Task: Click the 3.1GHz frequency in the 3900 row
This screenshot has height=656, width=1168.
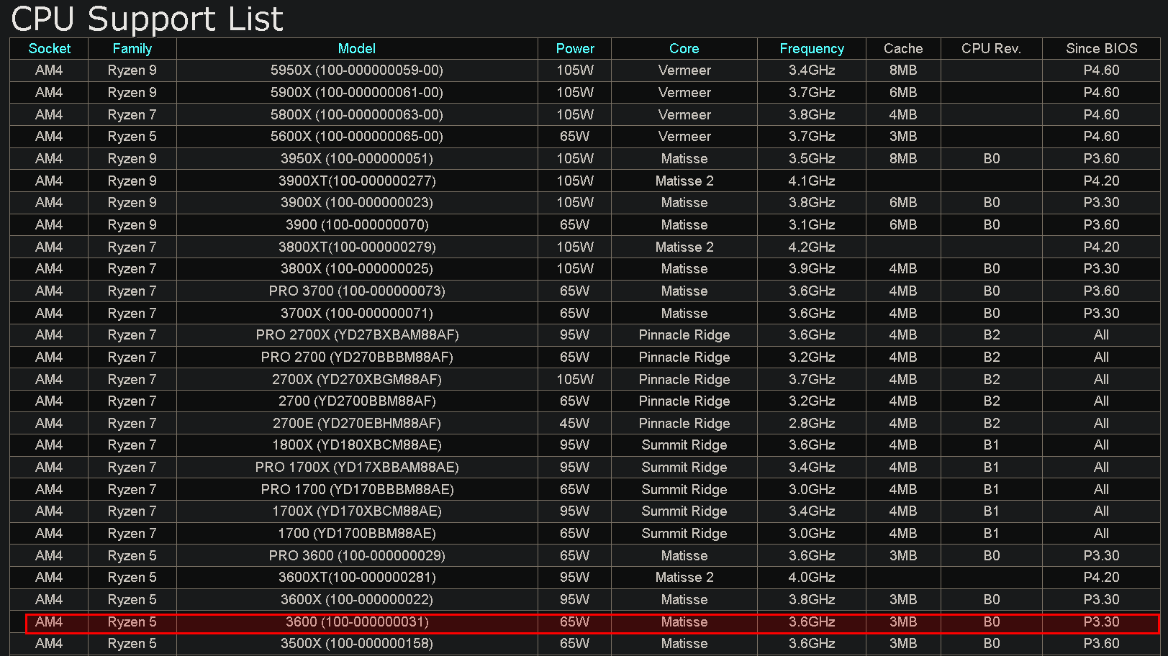Action: 812,225
